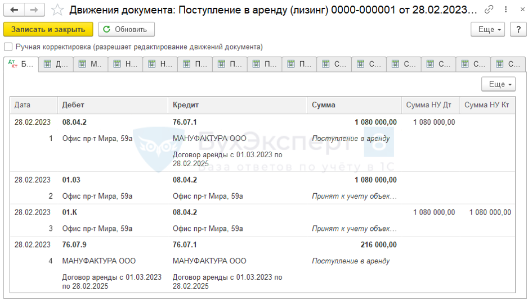Click the Обновить refresh button
The width and height of the screenshot is (528, 301).
coord(126,29)
